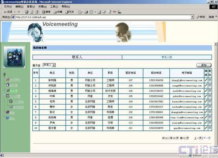
Task: Edit contact row 6 with phone 112
Action: pos(206,107)
